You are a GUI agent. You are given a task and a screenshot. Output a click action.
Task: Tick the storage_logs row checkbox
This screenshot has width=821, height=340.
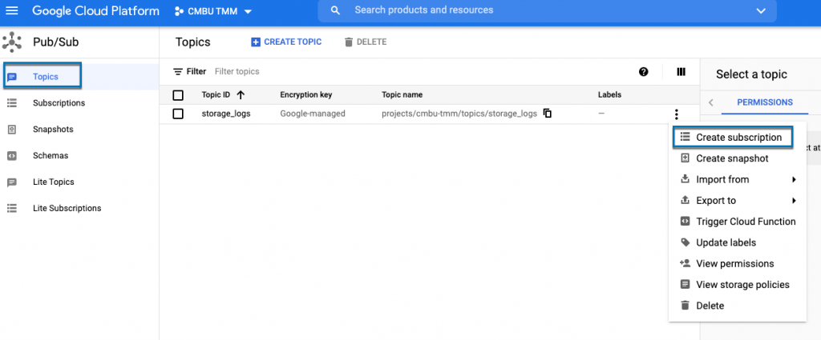(178, 114)
